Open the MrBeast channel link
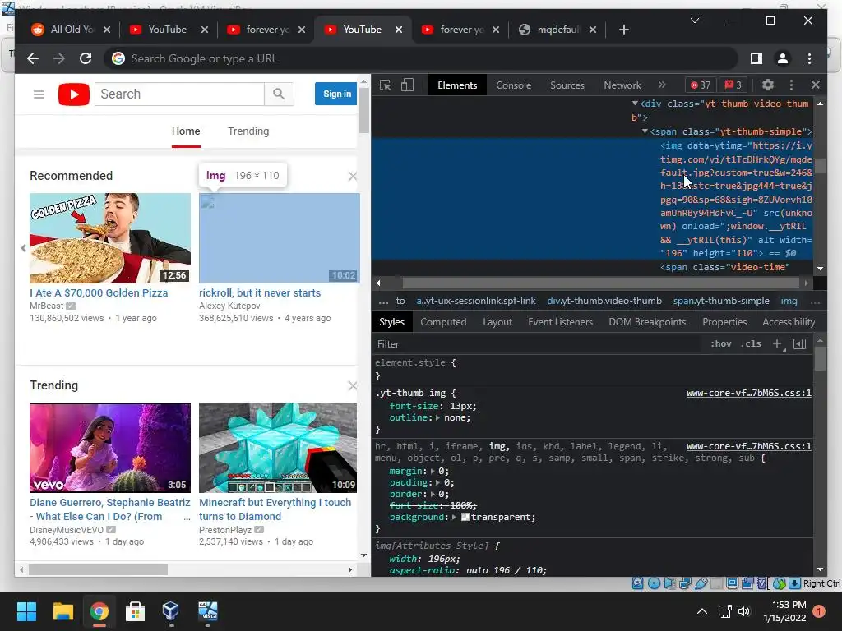The width and height of the screenshot is (842, 631). (x=47, y=306)
